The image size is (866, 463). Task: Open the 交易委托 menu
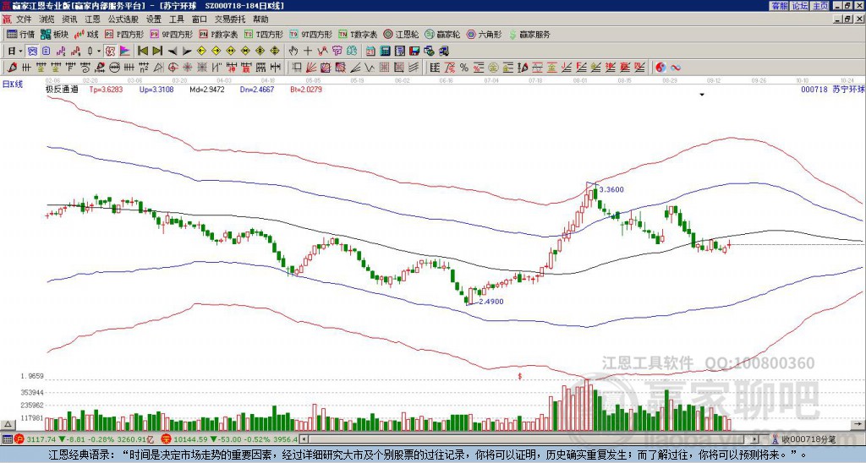230,19
